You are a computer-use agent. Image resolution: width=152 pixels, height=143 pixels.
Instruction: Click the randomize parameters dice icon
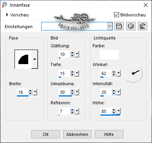click(x=131, y=26)
